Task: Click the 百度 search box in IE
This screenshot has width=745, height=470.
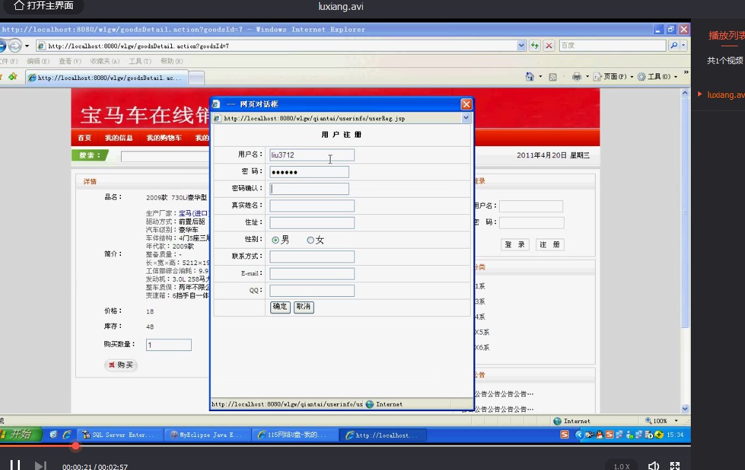Action: (x=612, y=46)
